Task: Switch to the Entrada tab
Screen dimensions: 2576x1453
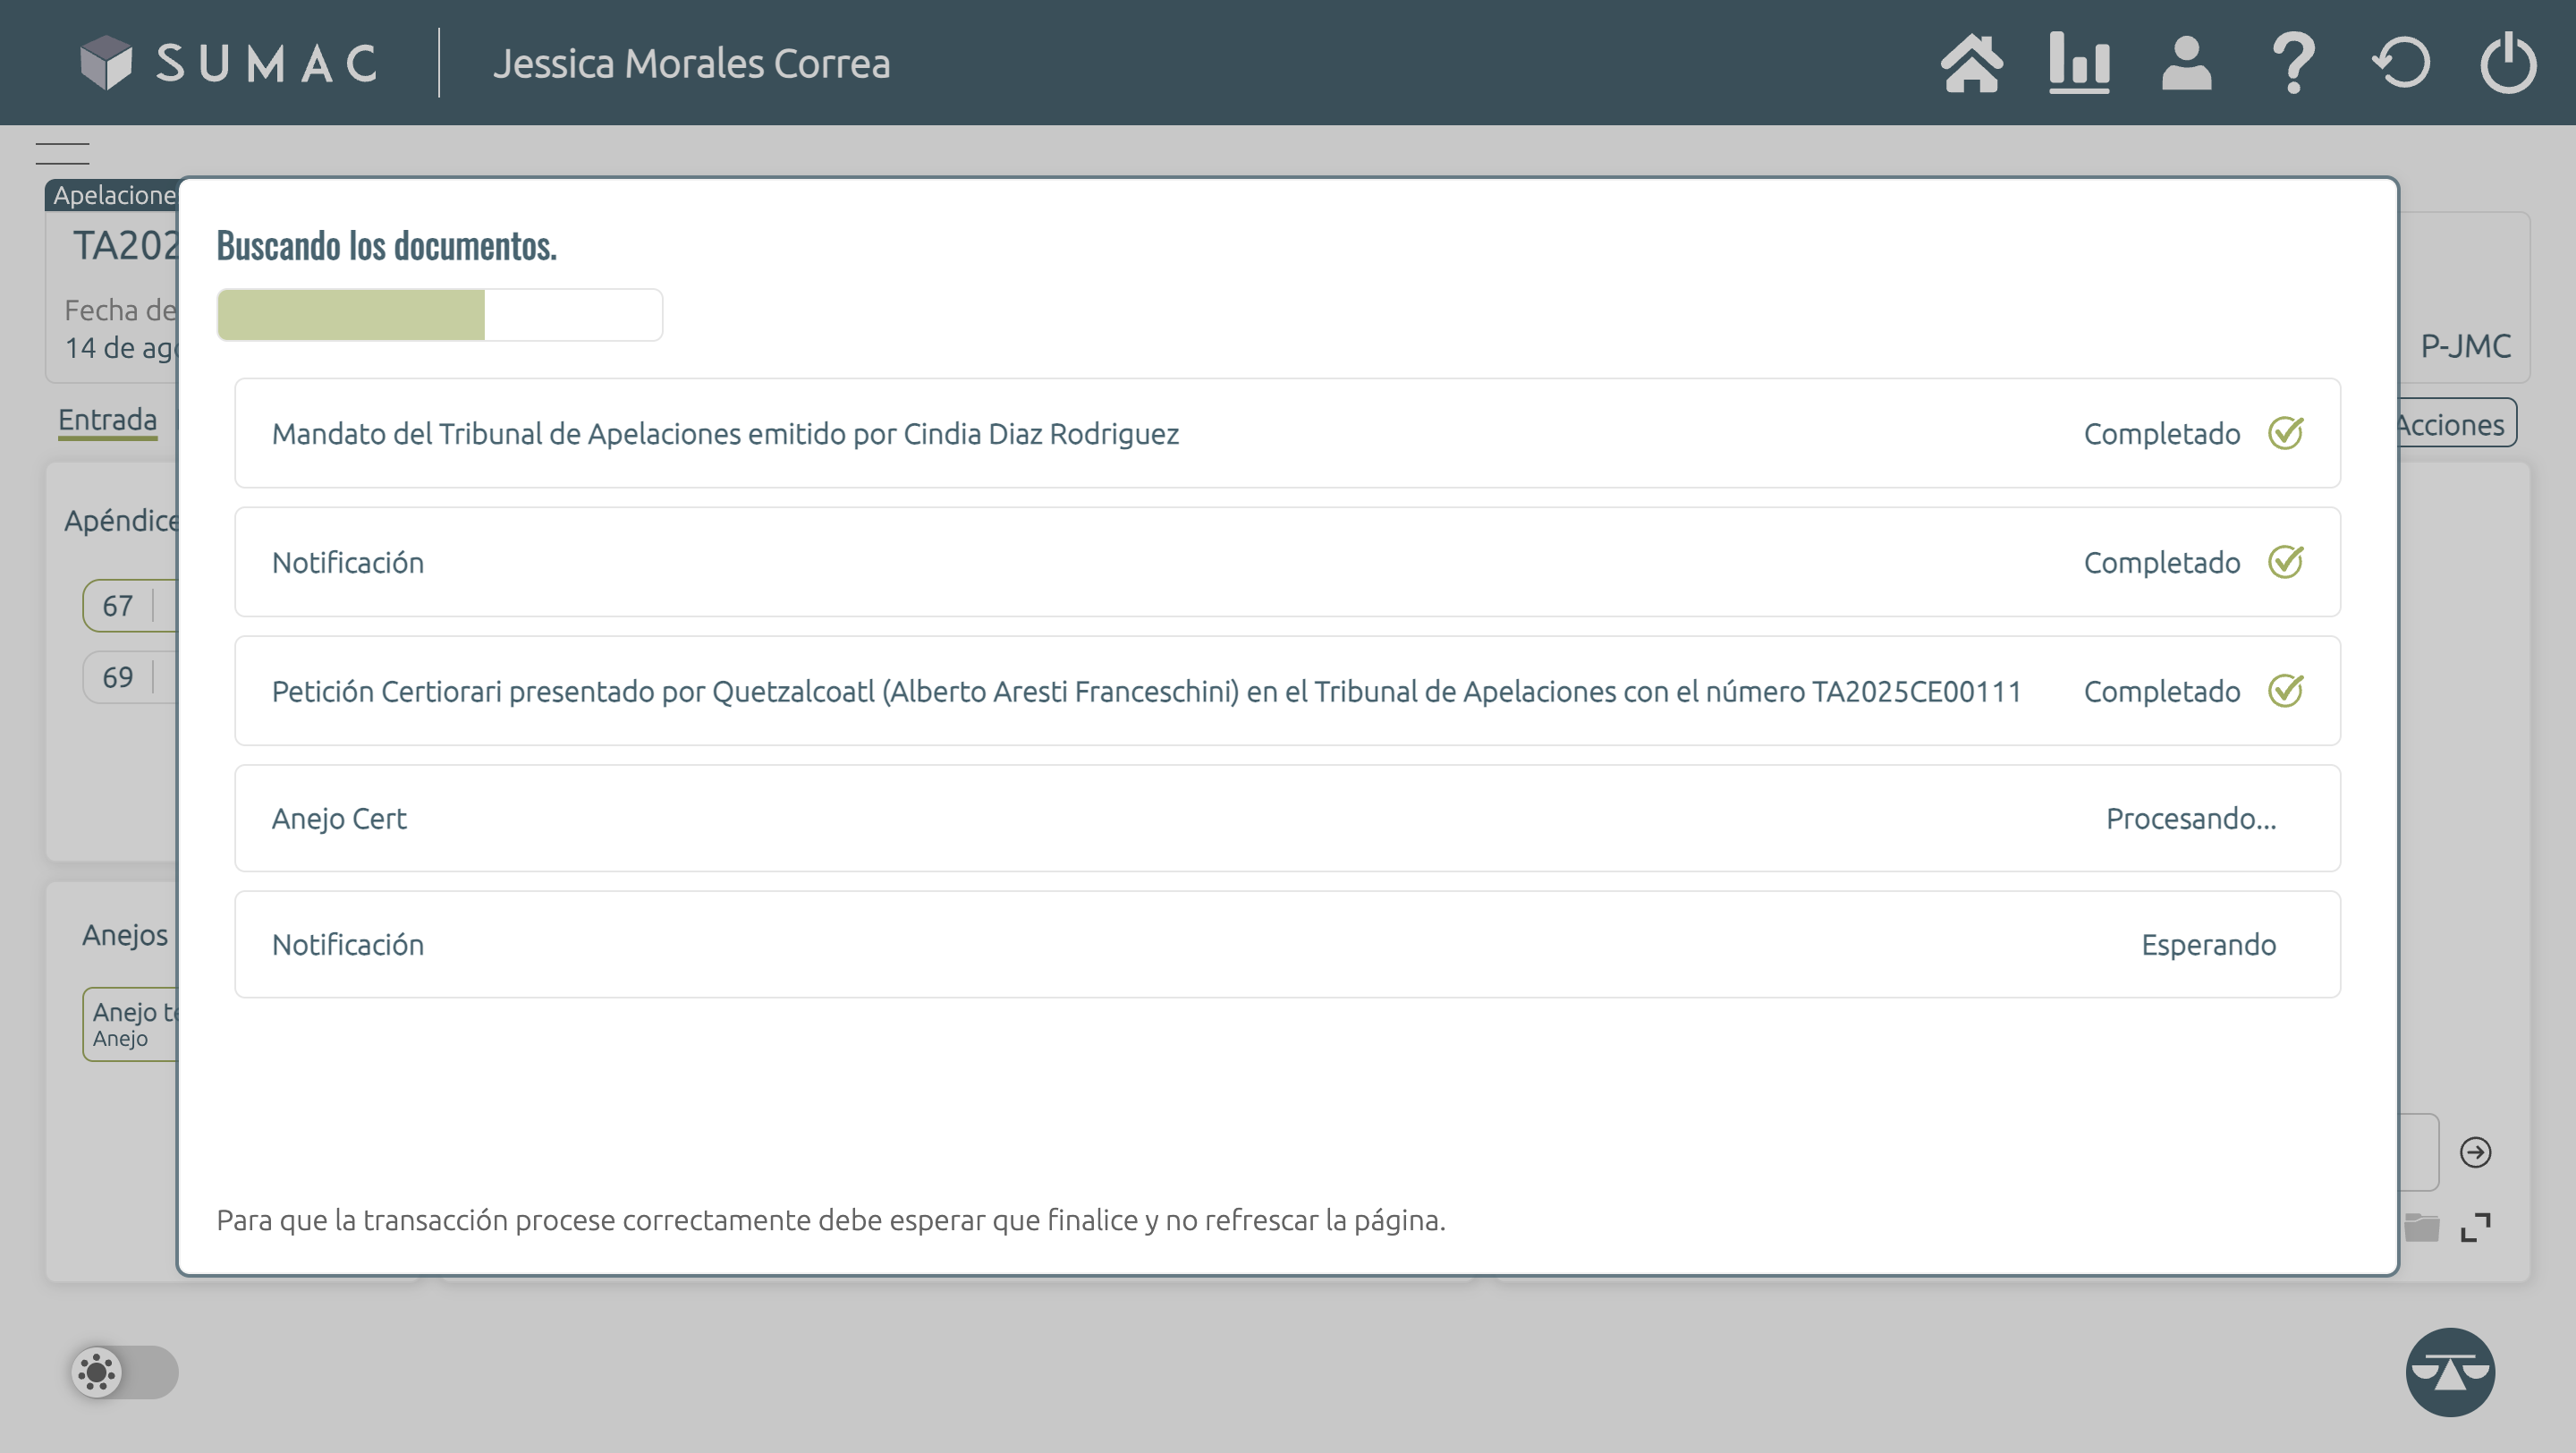Action: [x=107, y=419]
